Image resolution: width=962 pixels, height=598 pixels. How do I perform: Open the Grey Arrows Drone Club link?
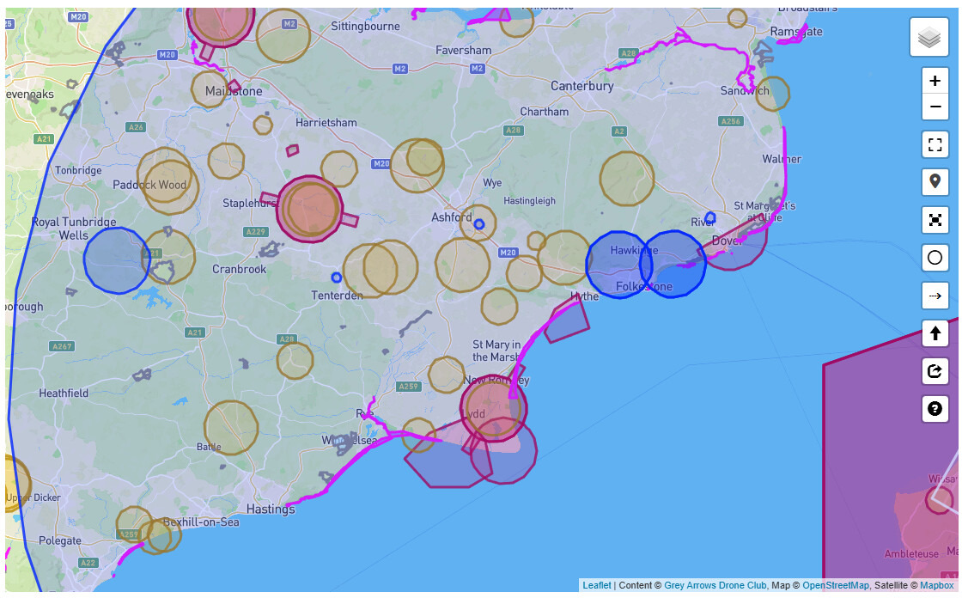coord(715,586)
